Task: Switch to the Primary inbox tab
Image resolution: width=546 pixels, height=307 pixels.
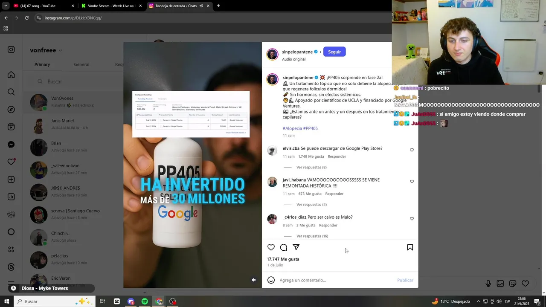Action: point(42,64)
